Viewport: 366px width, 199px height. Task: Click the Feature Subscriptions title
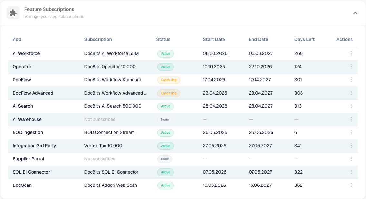[49, 9]
